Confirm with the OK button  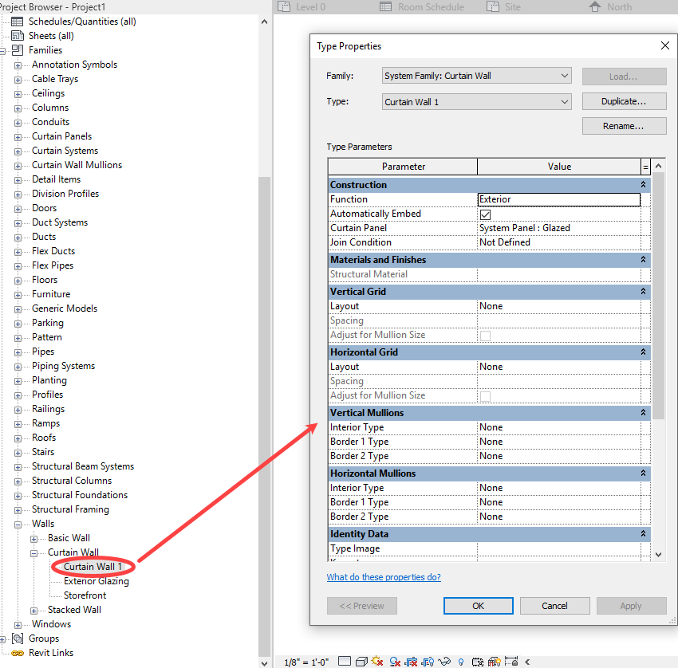coord(479,606)
